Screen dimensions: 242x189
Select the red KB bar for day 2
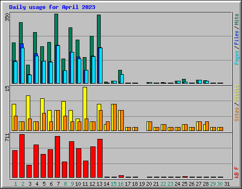pos(22,156)
